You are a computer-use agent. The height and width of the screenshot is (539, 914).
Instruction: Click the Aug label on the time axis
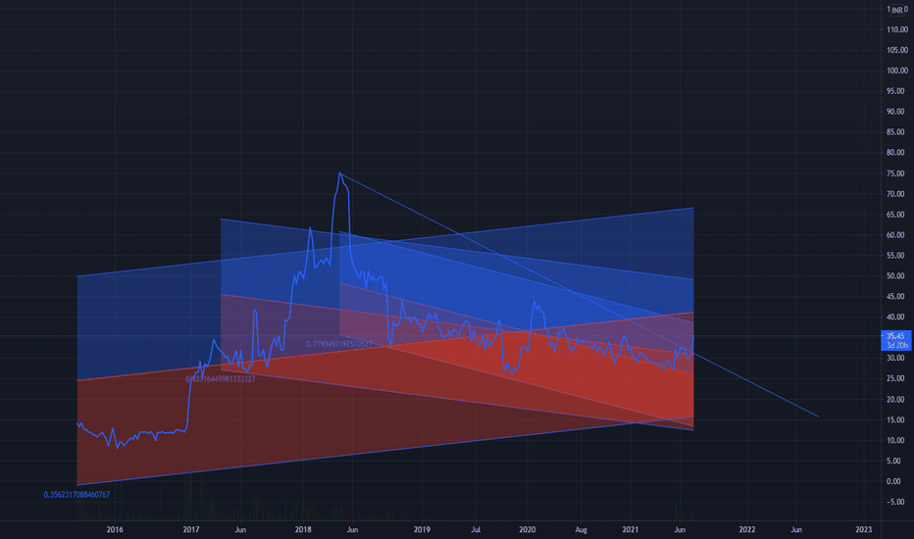[582, 529]
